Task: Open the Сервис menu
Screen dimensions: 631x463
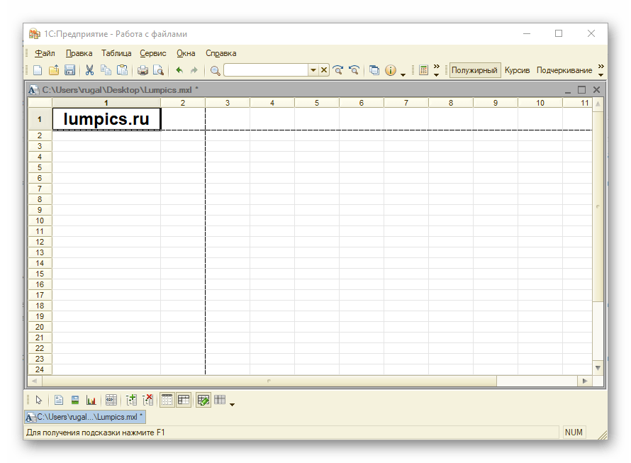Action: click(x=153, y=53)
